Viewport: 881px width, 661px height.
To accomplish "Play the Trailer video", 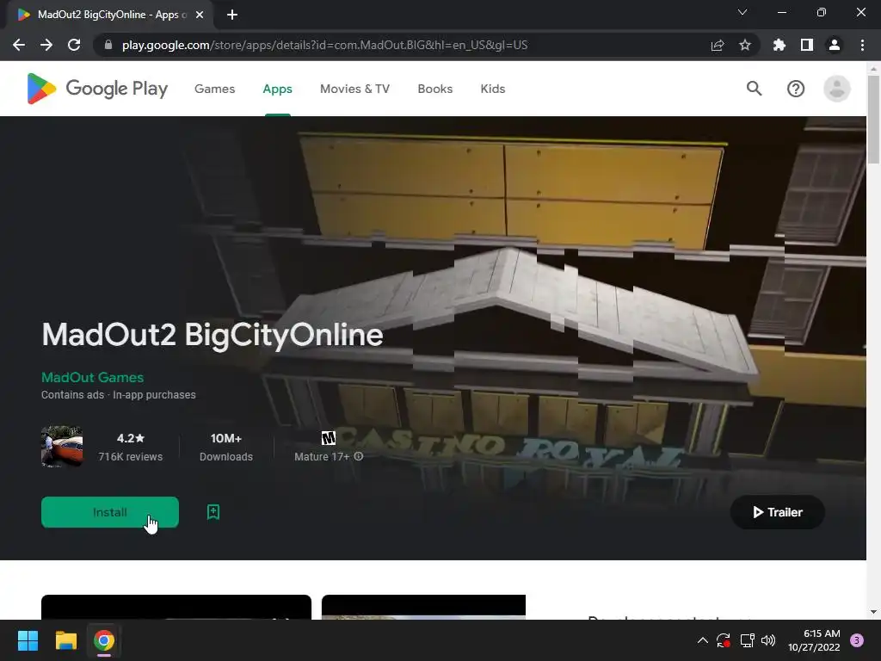I will [x=777, y=512].
